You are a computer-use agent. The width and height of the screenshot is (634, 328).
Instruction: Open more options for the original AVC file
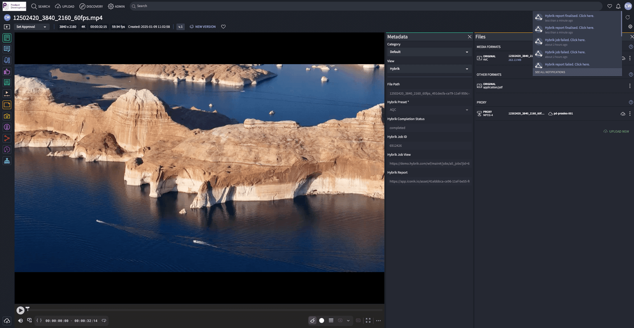630,59
